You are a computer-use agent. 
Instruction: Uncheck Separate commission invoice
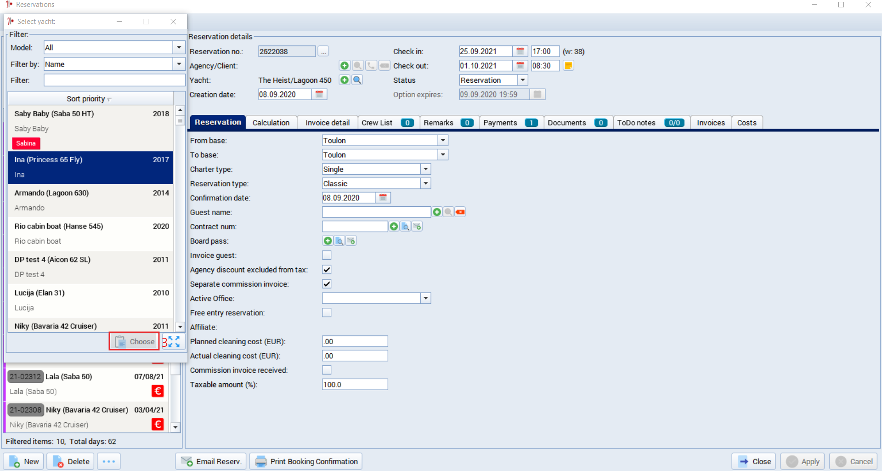327,284
